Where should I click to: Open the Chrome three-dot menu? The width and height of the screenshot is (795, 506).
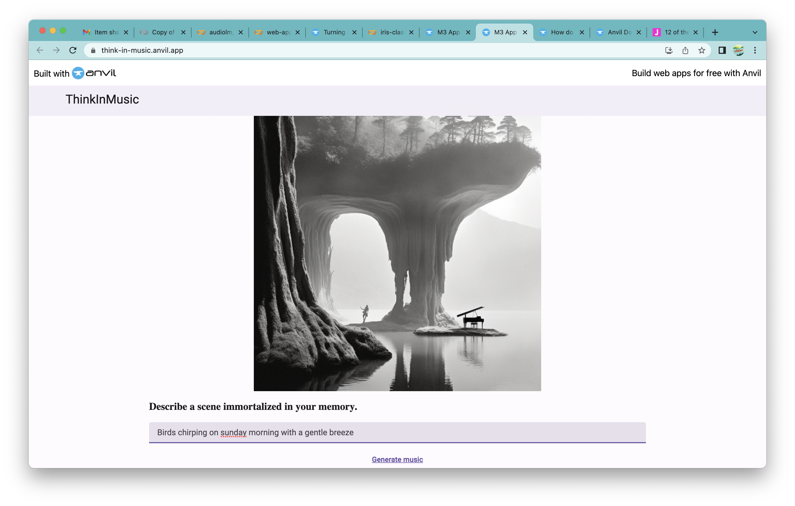pyautogui.click(x=755, y=50)
